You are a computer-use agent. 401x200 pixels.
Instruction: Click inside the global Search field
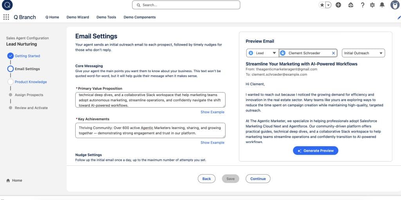[186, 5]
